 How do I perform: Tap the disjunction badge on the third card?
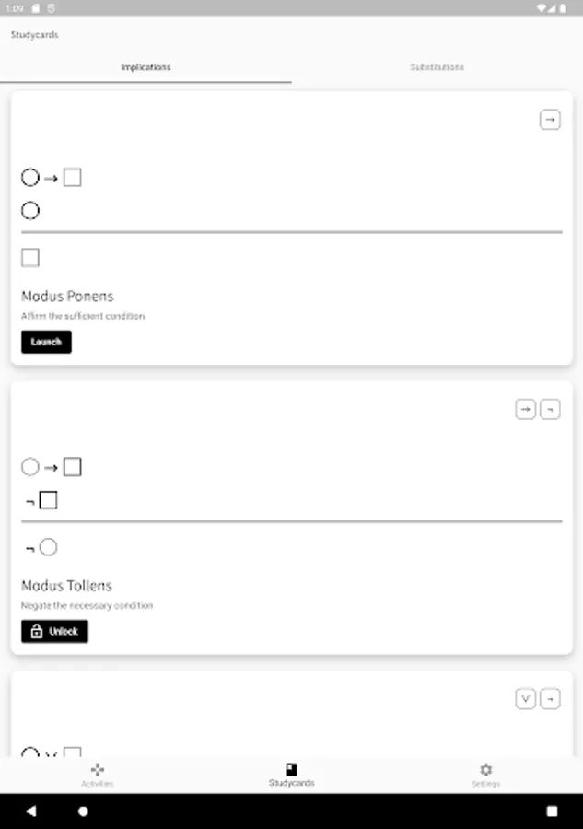pyautogui.click(x=525, y=699)
